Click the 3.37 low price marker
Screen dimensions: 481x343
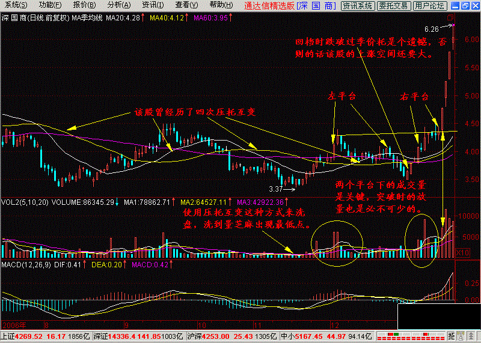(276, 189)
